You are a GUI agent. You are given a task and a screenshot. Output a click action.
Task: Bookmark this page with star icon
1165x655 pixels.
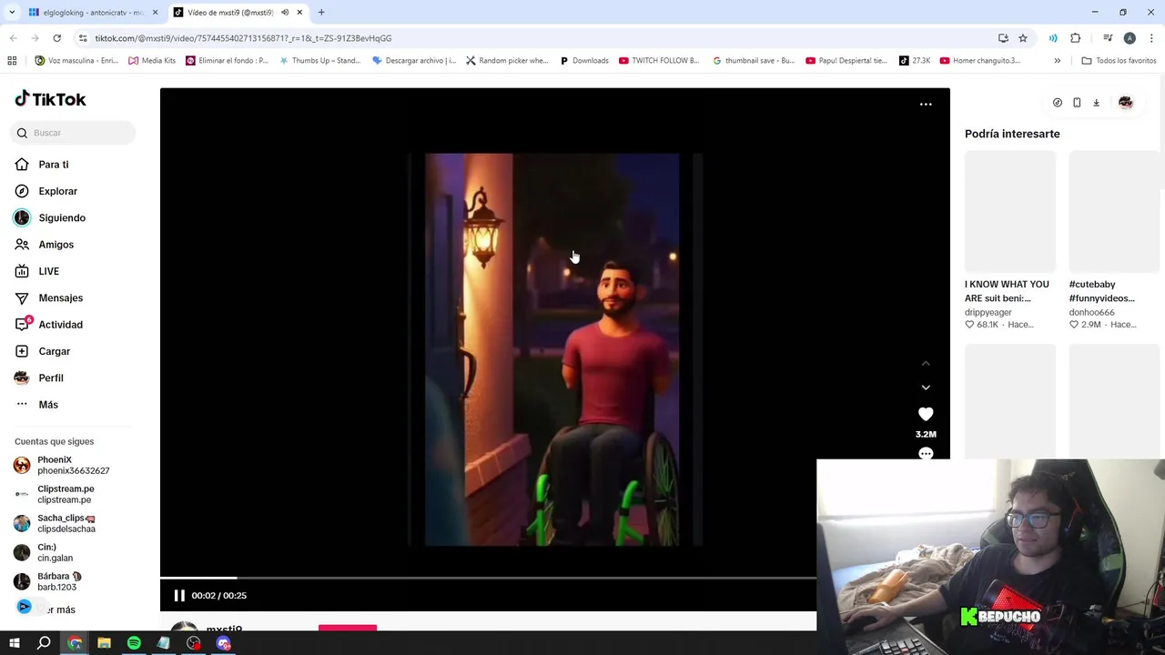[x=1023, y=38]
